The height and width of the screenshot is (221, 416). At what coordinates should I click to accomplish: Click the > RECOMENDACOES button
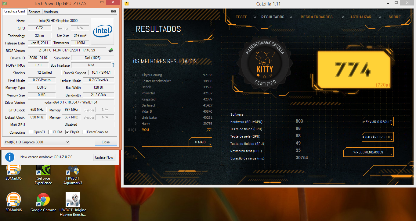368,152
